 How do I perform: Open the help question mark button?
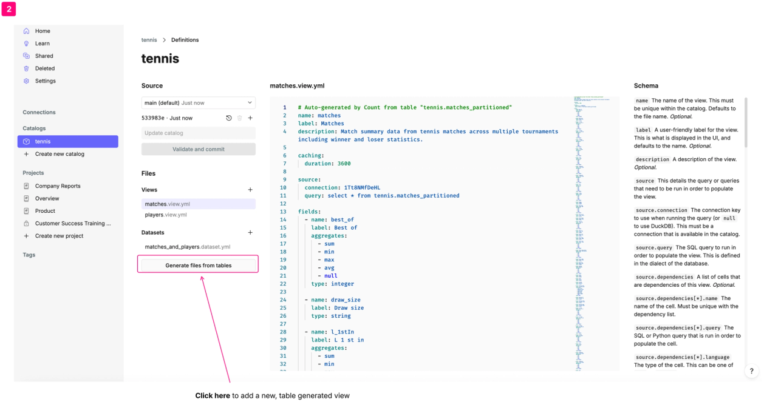click(x=751, y=371)
